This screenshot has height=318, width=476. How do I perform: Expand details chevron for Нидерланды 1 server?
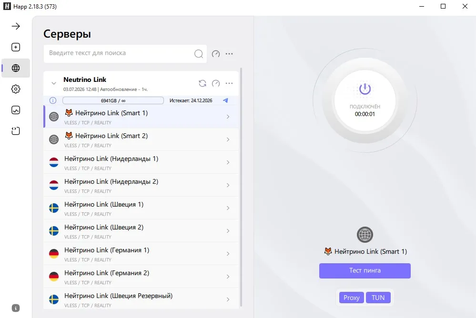[228, 162]
